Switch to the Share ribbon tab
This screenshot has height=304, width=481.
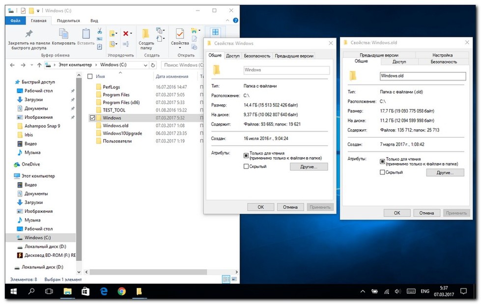point(68,21)
